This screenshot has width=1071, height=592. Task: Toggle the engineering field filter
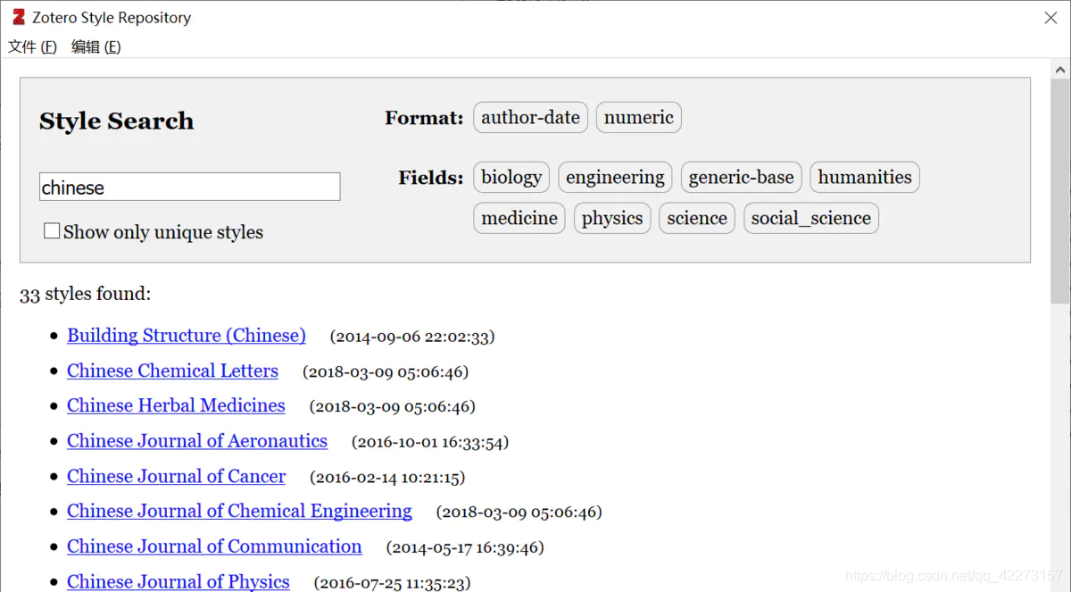pos(615,177)
